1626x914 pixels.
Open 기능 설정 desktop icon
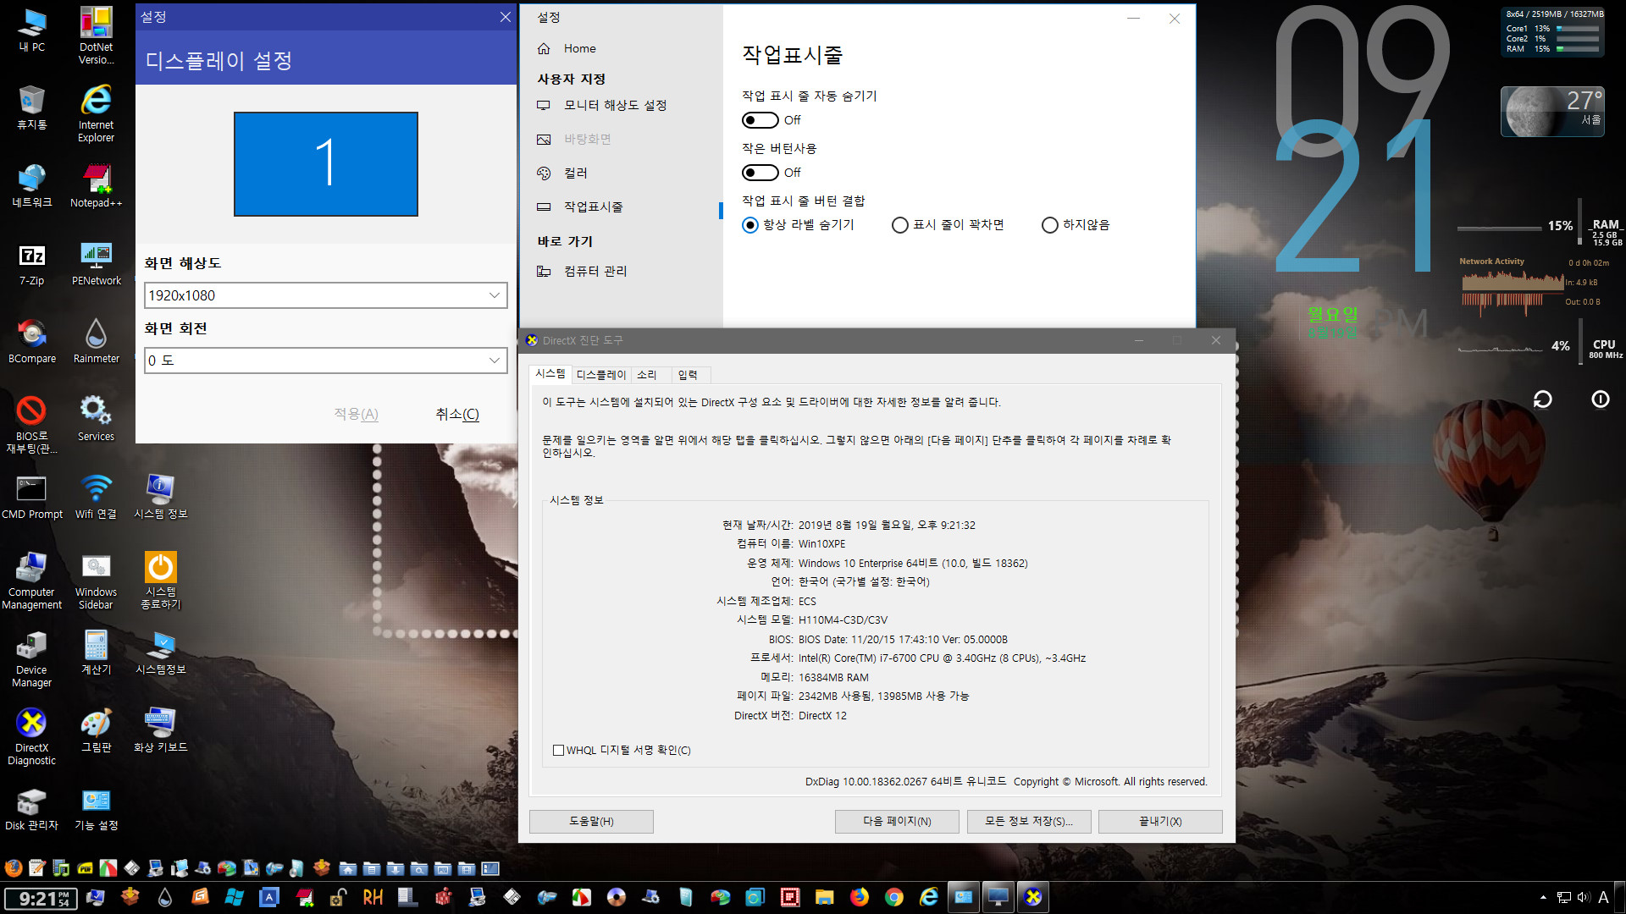click(96, 808)
